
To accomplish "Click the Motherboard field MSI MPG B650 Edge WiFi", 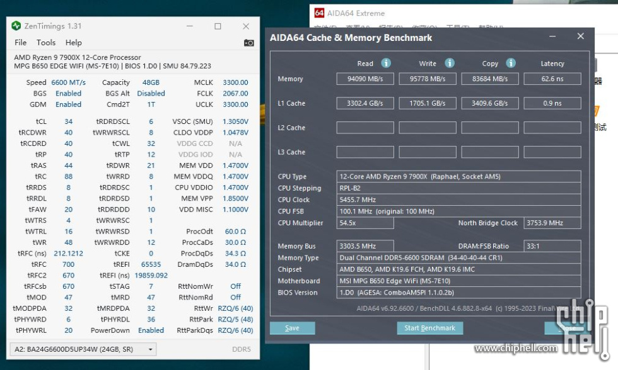I will [459, 281].
